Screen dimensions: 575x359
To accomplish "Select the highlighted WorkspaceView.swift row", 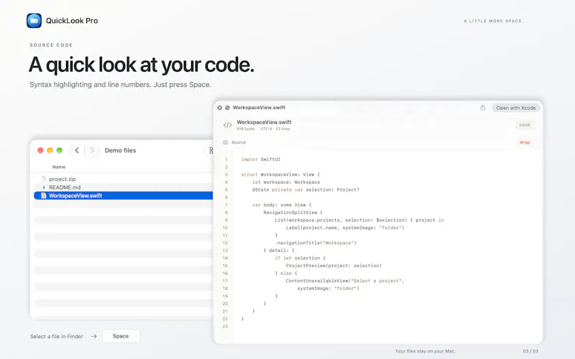I will point(123,195).
